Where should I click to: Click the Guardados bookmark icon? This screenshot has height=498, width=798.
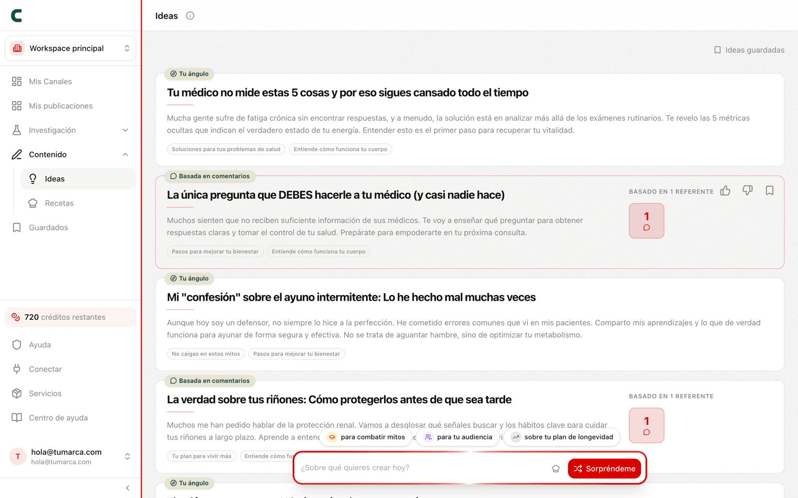(x=17, y=228)
